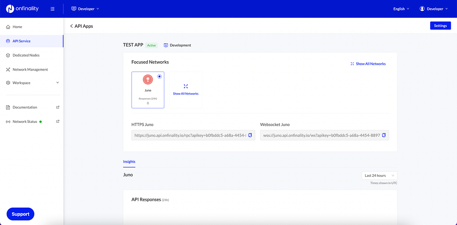457x225 pixels.
Task: Click the Show All Networks card
Action: (x=186, y=90)
